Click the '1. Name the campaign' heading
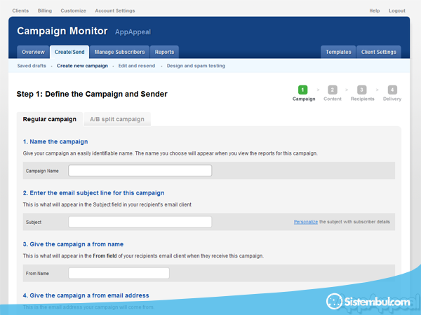Screen dimensions: 421x315 [55, 141]
